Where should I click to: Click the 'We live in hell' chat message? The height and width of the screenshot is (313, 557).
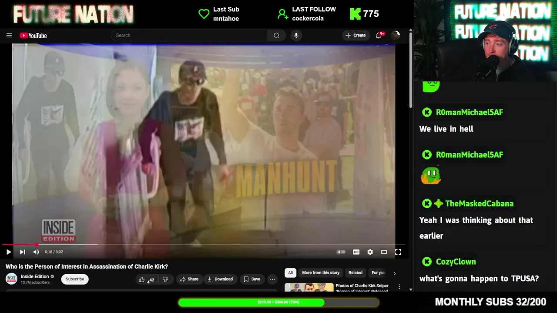[x=446, y=129]
